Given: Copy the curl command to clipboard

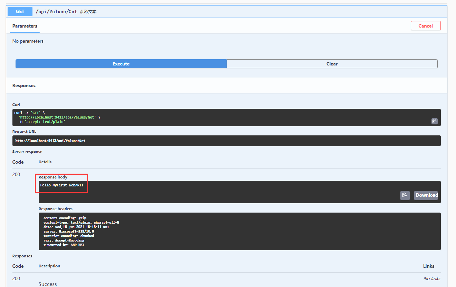Looking at the screenshot, I should 434,121.
